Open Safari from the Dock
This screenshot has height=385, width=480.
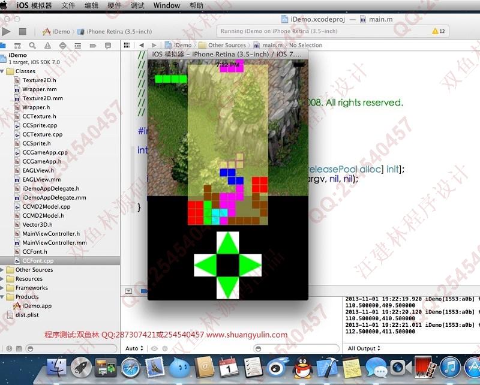pyautogui.click(x=131, y=367)
